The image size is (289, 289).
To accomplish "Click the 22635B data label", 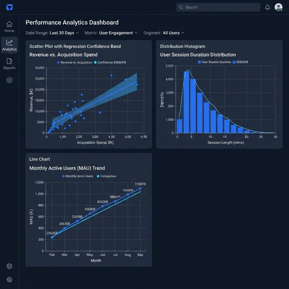I will pos(77,217).
